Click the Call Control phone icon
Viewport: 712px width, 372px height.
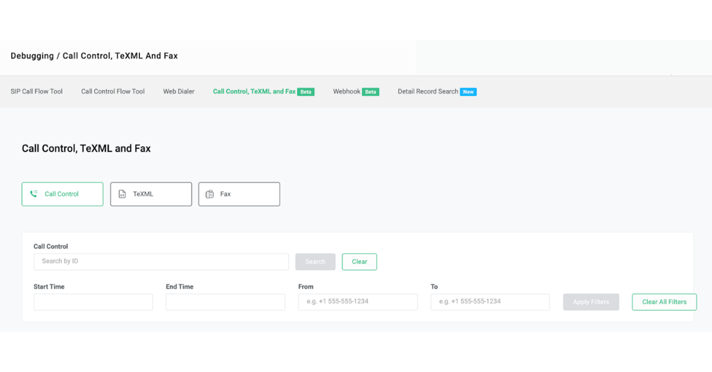coord(34,194)
